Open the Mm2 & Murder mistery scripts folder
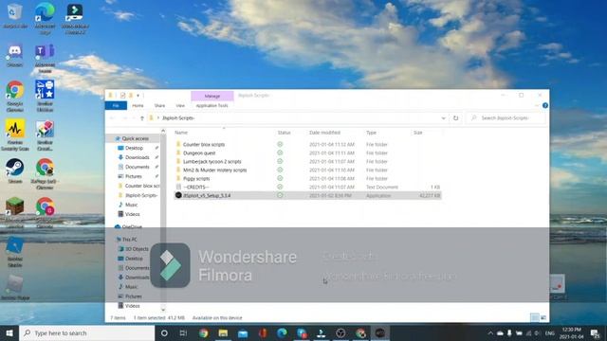 (214, 170)
